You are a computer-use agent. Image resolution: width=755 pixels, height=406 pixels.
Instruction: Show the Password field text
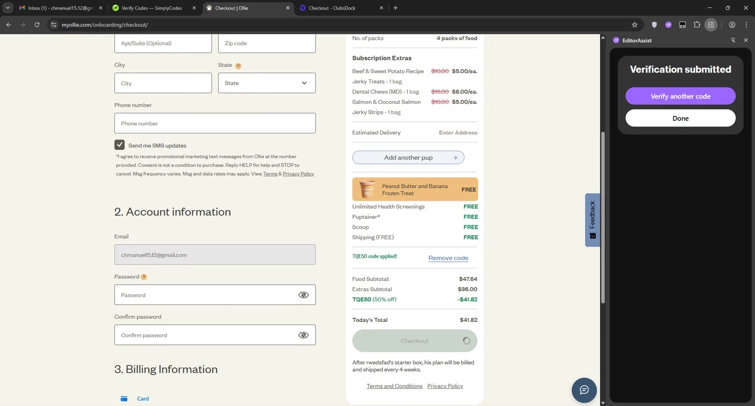303,295
